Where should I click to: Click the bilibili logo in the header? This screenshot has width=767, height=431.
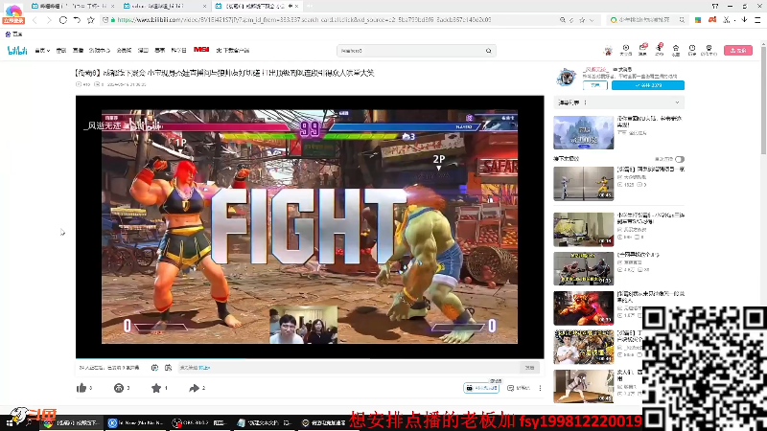[17, 51]
